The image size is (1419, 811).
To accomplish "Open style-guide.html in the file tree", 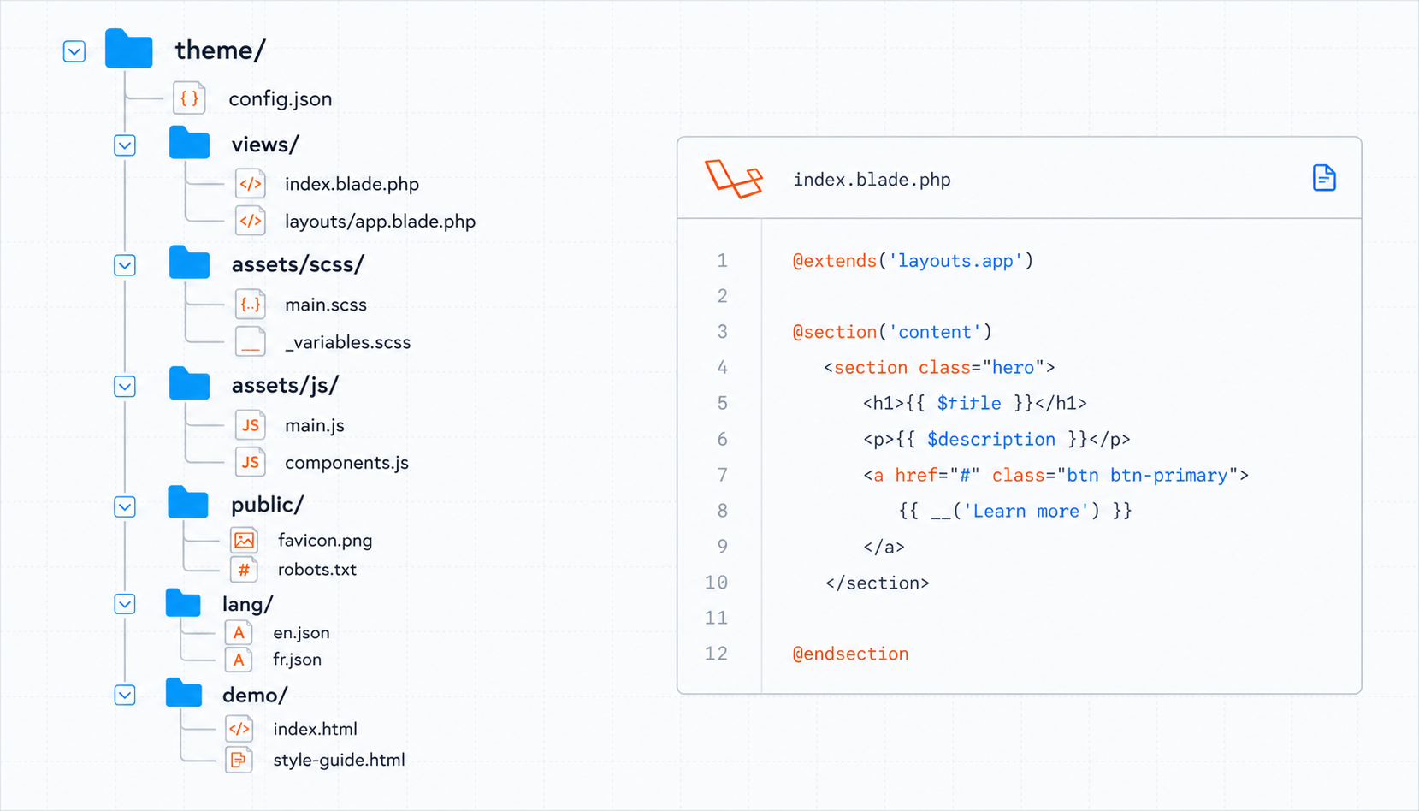I will tap(339, 760).
